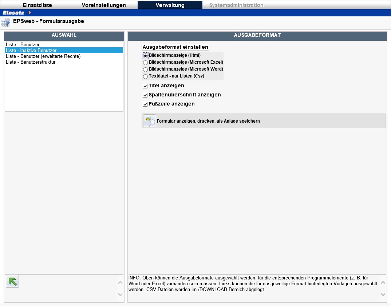Select Liste - Benutzerstruktur entry
This screenshot has width=391, height=306.
tap(64, 62)
